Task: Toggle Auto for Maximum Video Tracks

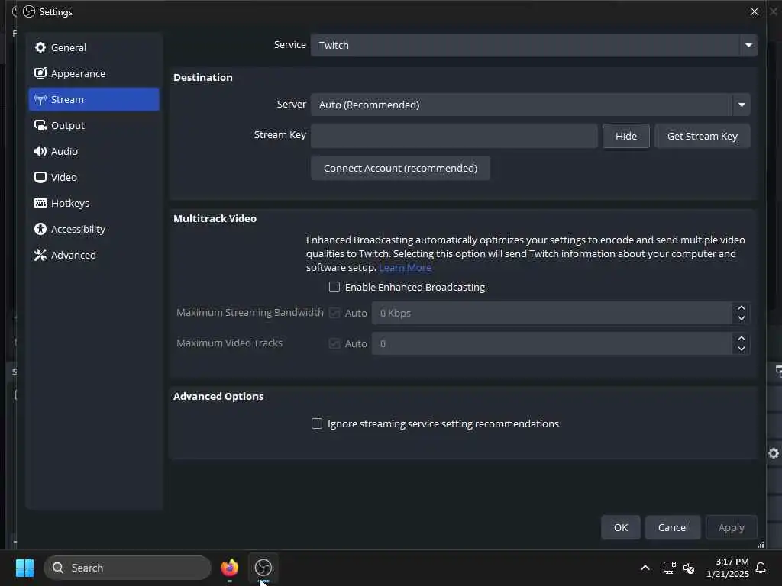Action: [334, 343]
